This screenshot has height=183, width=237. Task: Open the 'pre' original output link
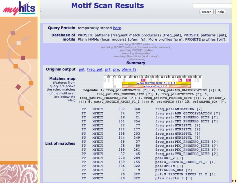pos(116,69)
